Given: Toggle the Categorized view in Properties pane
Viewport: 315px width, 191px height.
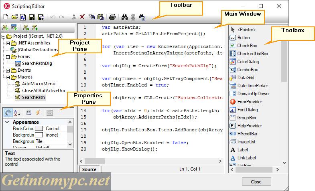Looking at the screenshot, I should point(8,113).
